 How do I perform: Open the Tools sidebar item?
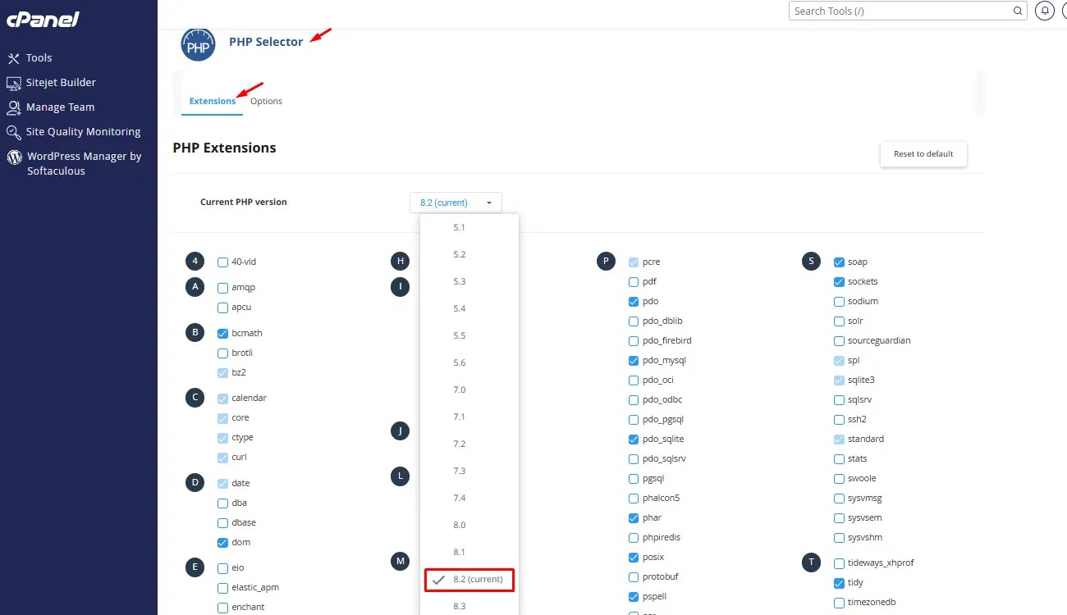(30, 58)
